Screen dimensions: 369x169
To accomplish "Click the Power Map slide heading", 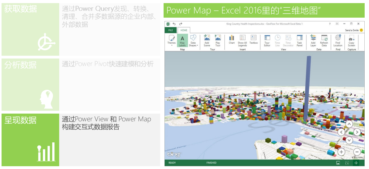I will tap(244, 10).
